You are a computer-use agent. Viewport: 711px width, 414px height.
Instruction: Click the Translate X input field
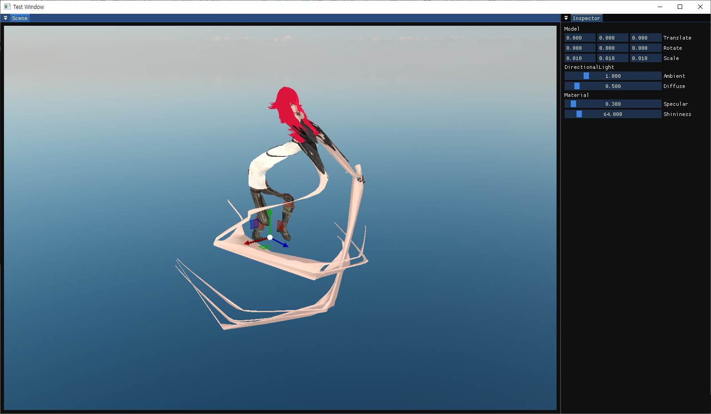[x=580, y=38]
